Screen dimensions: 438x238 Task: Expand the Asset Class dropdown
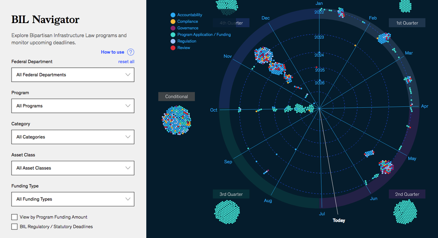coord(73,168)
